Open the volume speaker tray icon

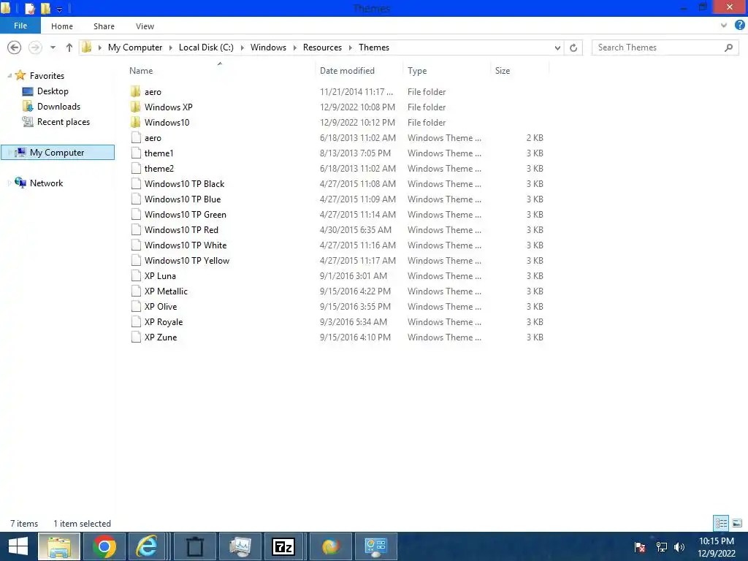[679, 547]
